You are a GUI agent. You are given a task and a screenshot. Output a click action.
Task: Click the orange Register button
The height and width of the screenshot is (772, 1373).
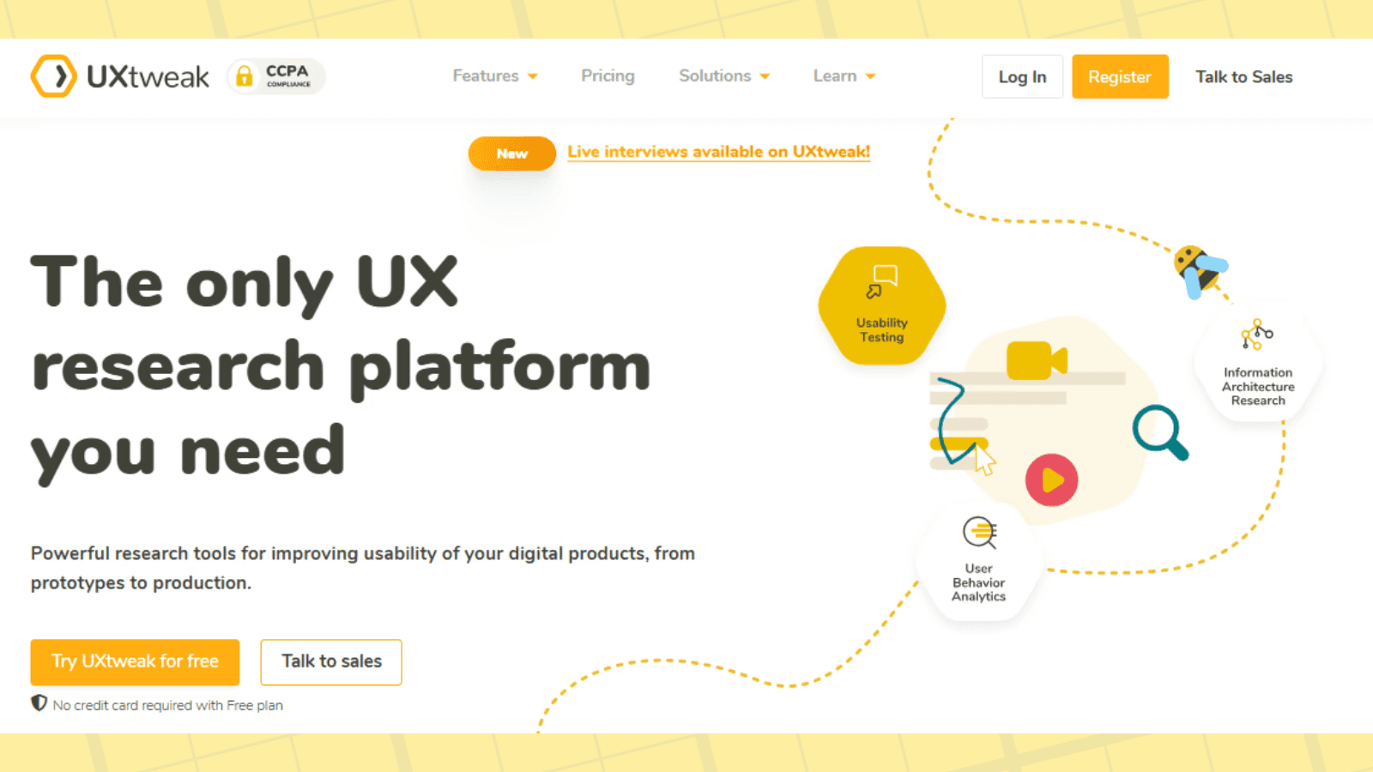pos(1120,76)
